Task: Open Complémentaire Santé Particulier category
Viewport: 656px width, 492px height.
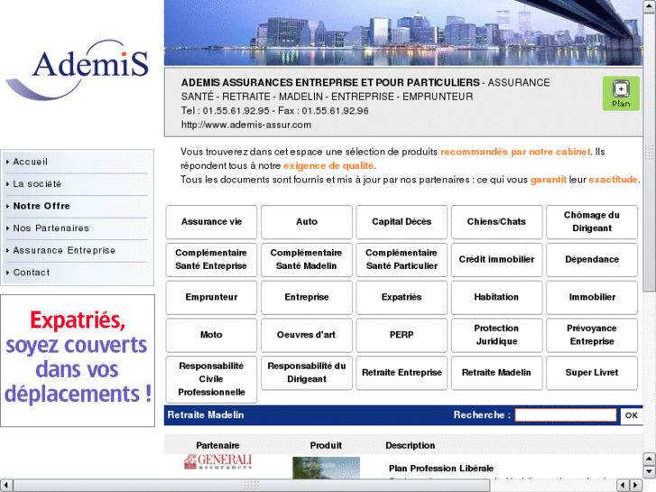Action: coord(402,260)
